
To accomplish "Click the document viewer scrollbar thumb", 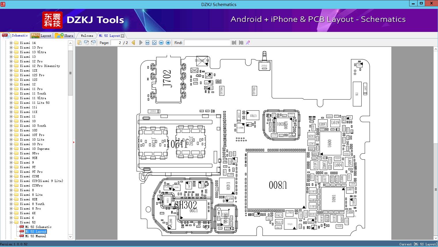I will pyautogui.click(x=436, y=189).
